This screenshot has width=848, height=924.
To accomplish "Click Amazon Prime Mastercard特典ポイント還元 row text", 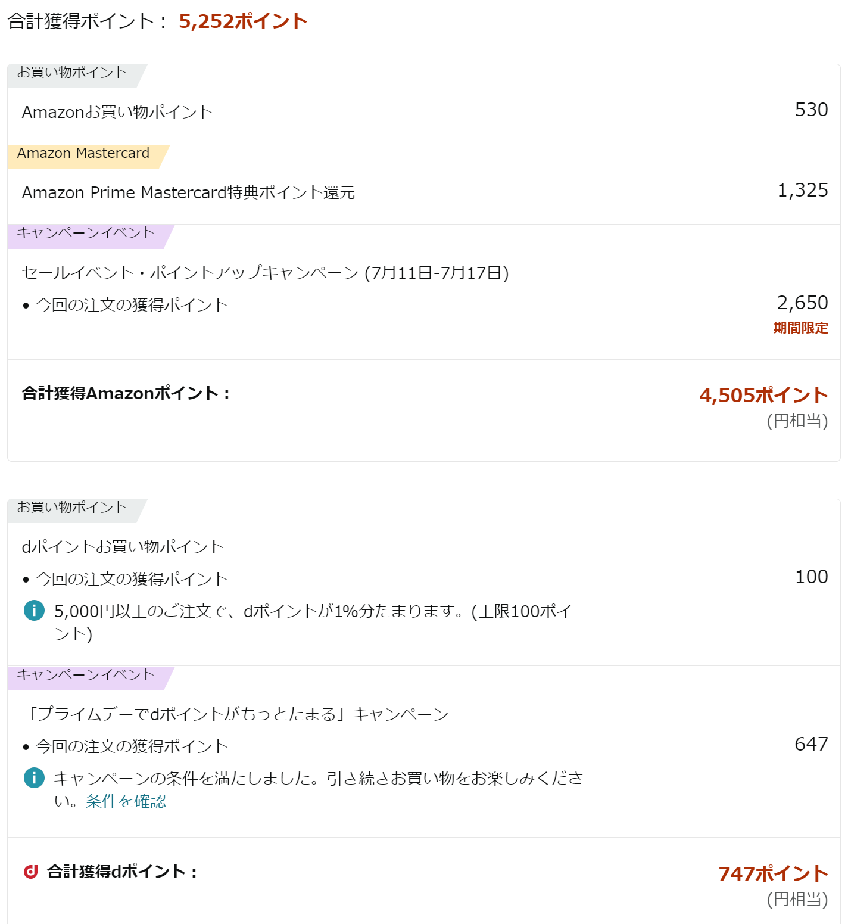I will pos(188,193).
